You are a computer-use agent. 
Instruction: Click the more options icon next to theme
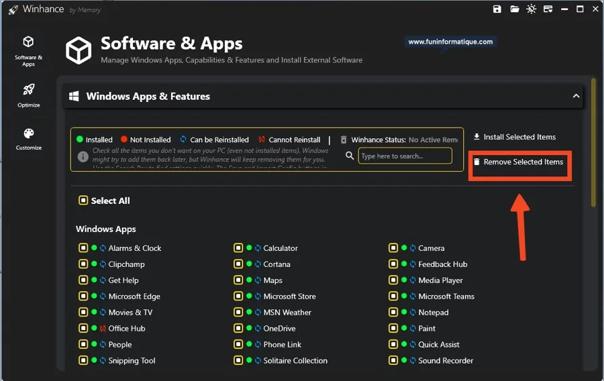pyautogui.click(x=548, y=9)
